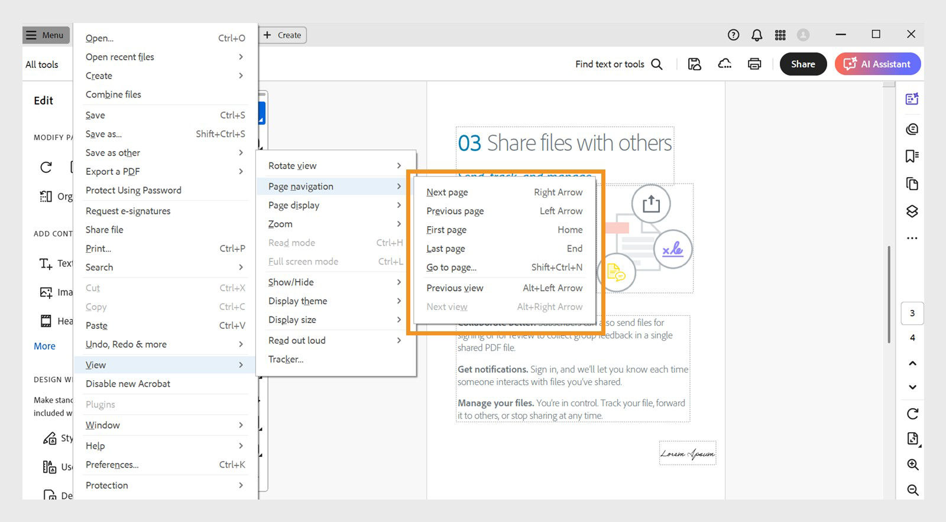
Task: Expand Undo, Redo & more submenu
Action: 165,344
